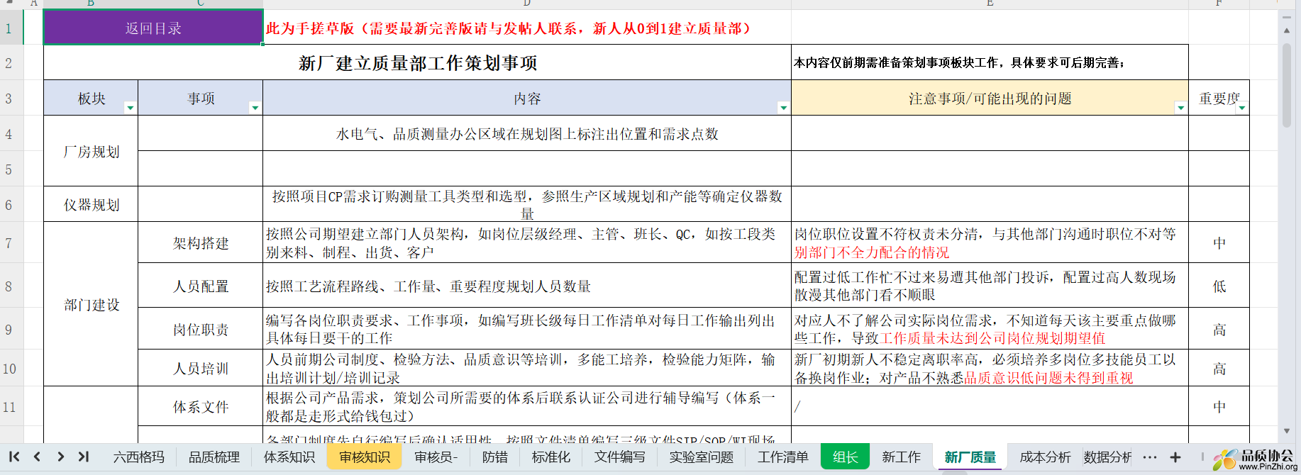Open the 事项 column filter dropdown
Viewport: 1301px width, 475px height.
click(x=255, y=108)
